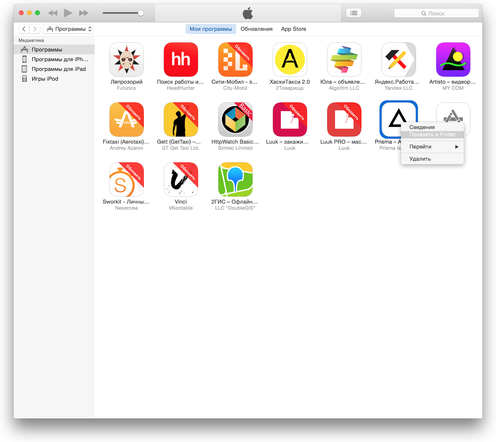
Task: Click the Поиск search field
Action: (x=436, y=13)
